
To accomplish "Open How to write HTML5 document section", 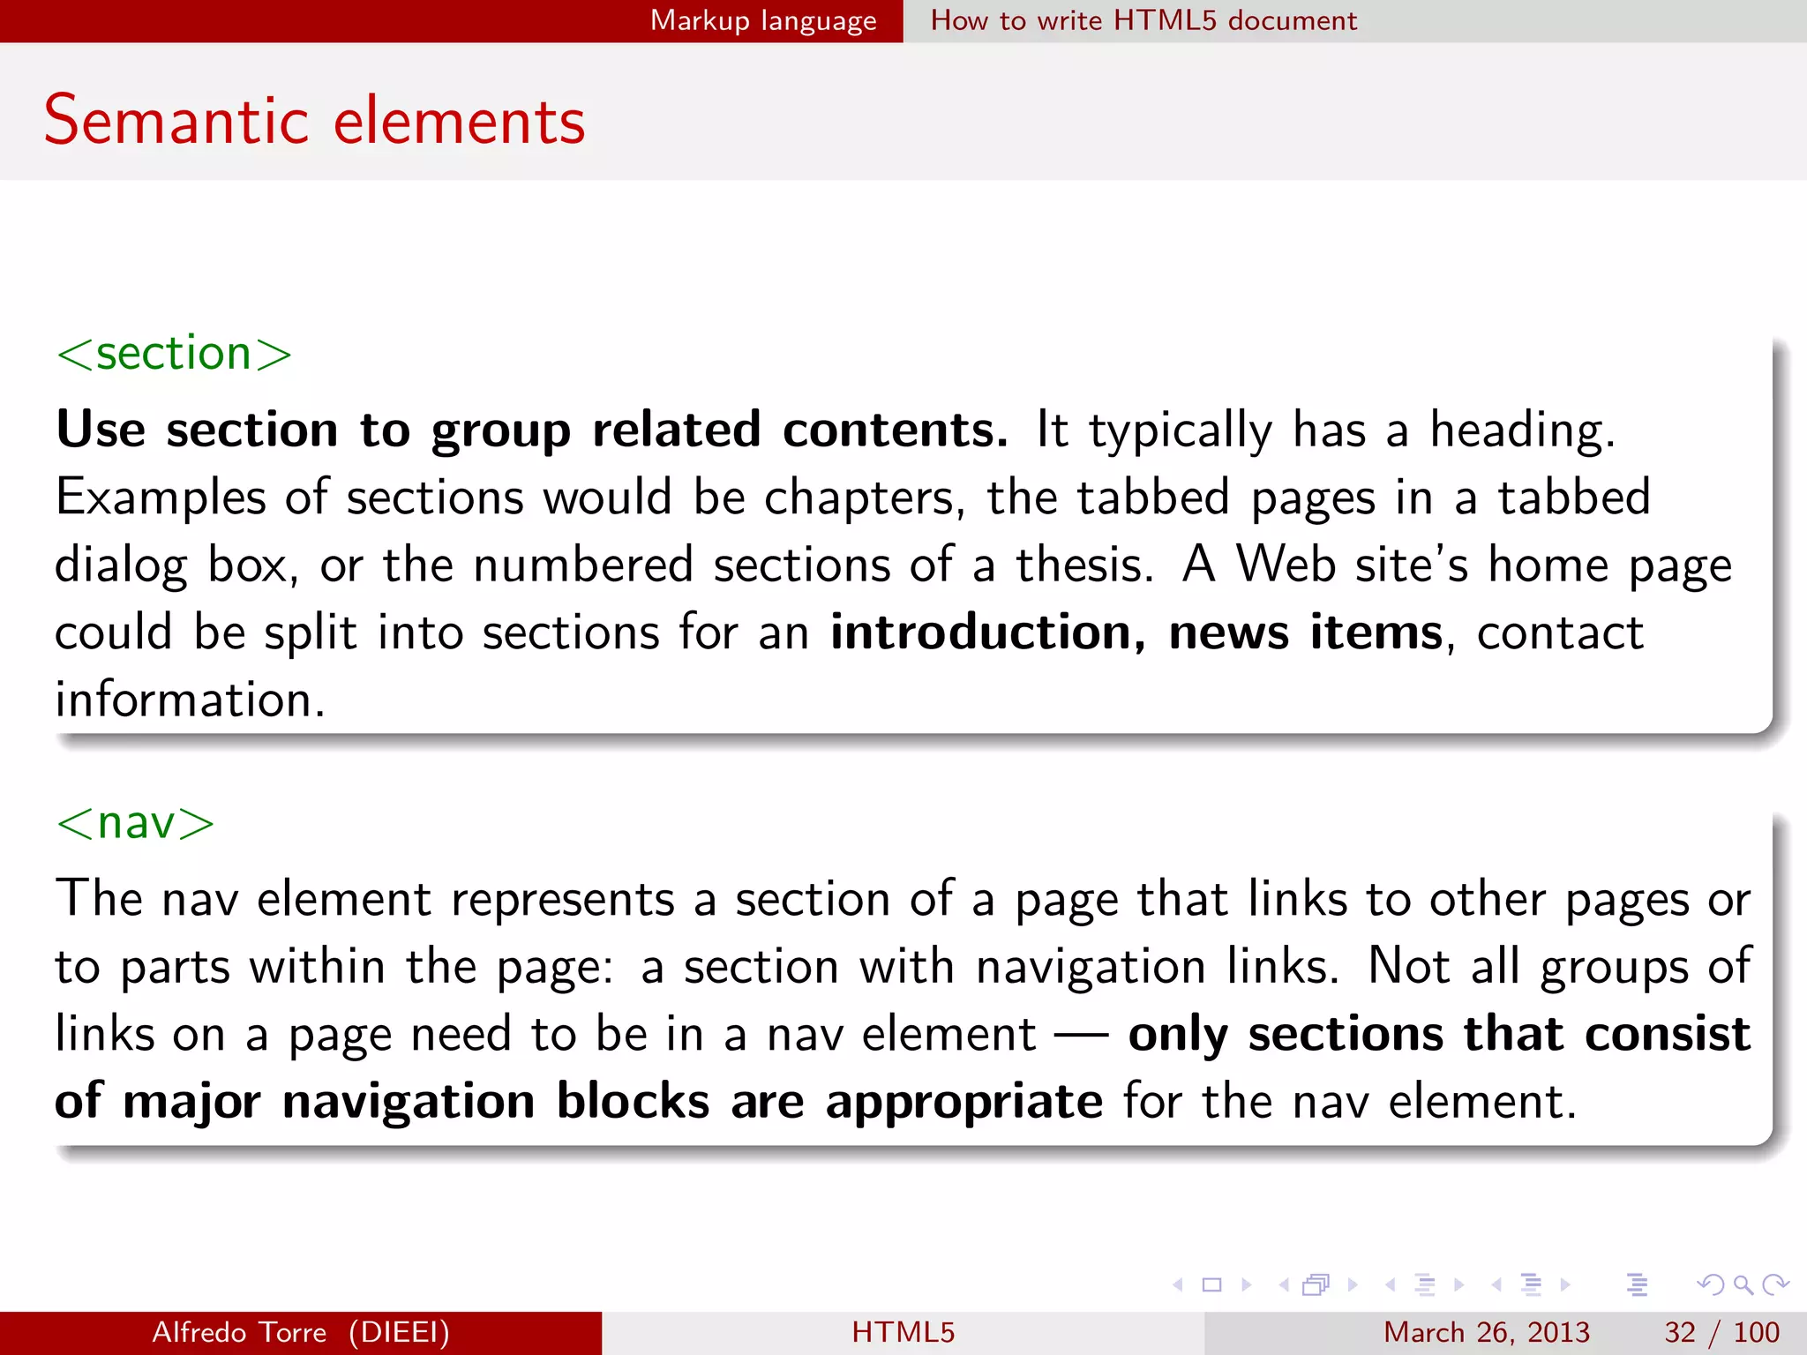I will 1143,20.
